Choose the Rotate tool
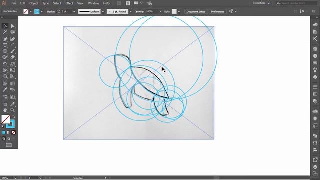 [x=5, y=64]
